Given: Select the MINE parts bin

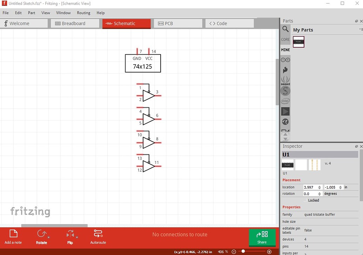Looking at the screenshot, I should 285,50.
